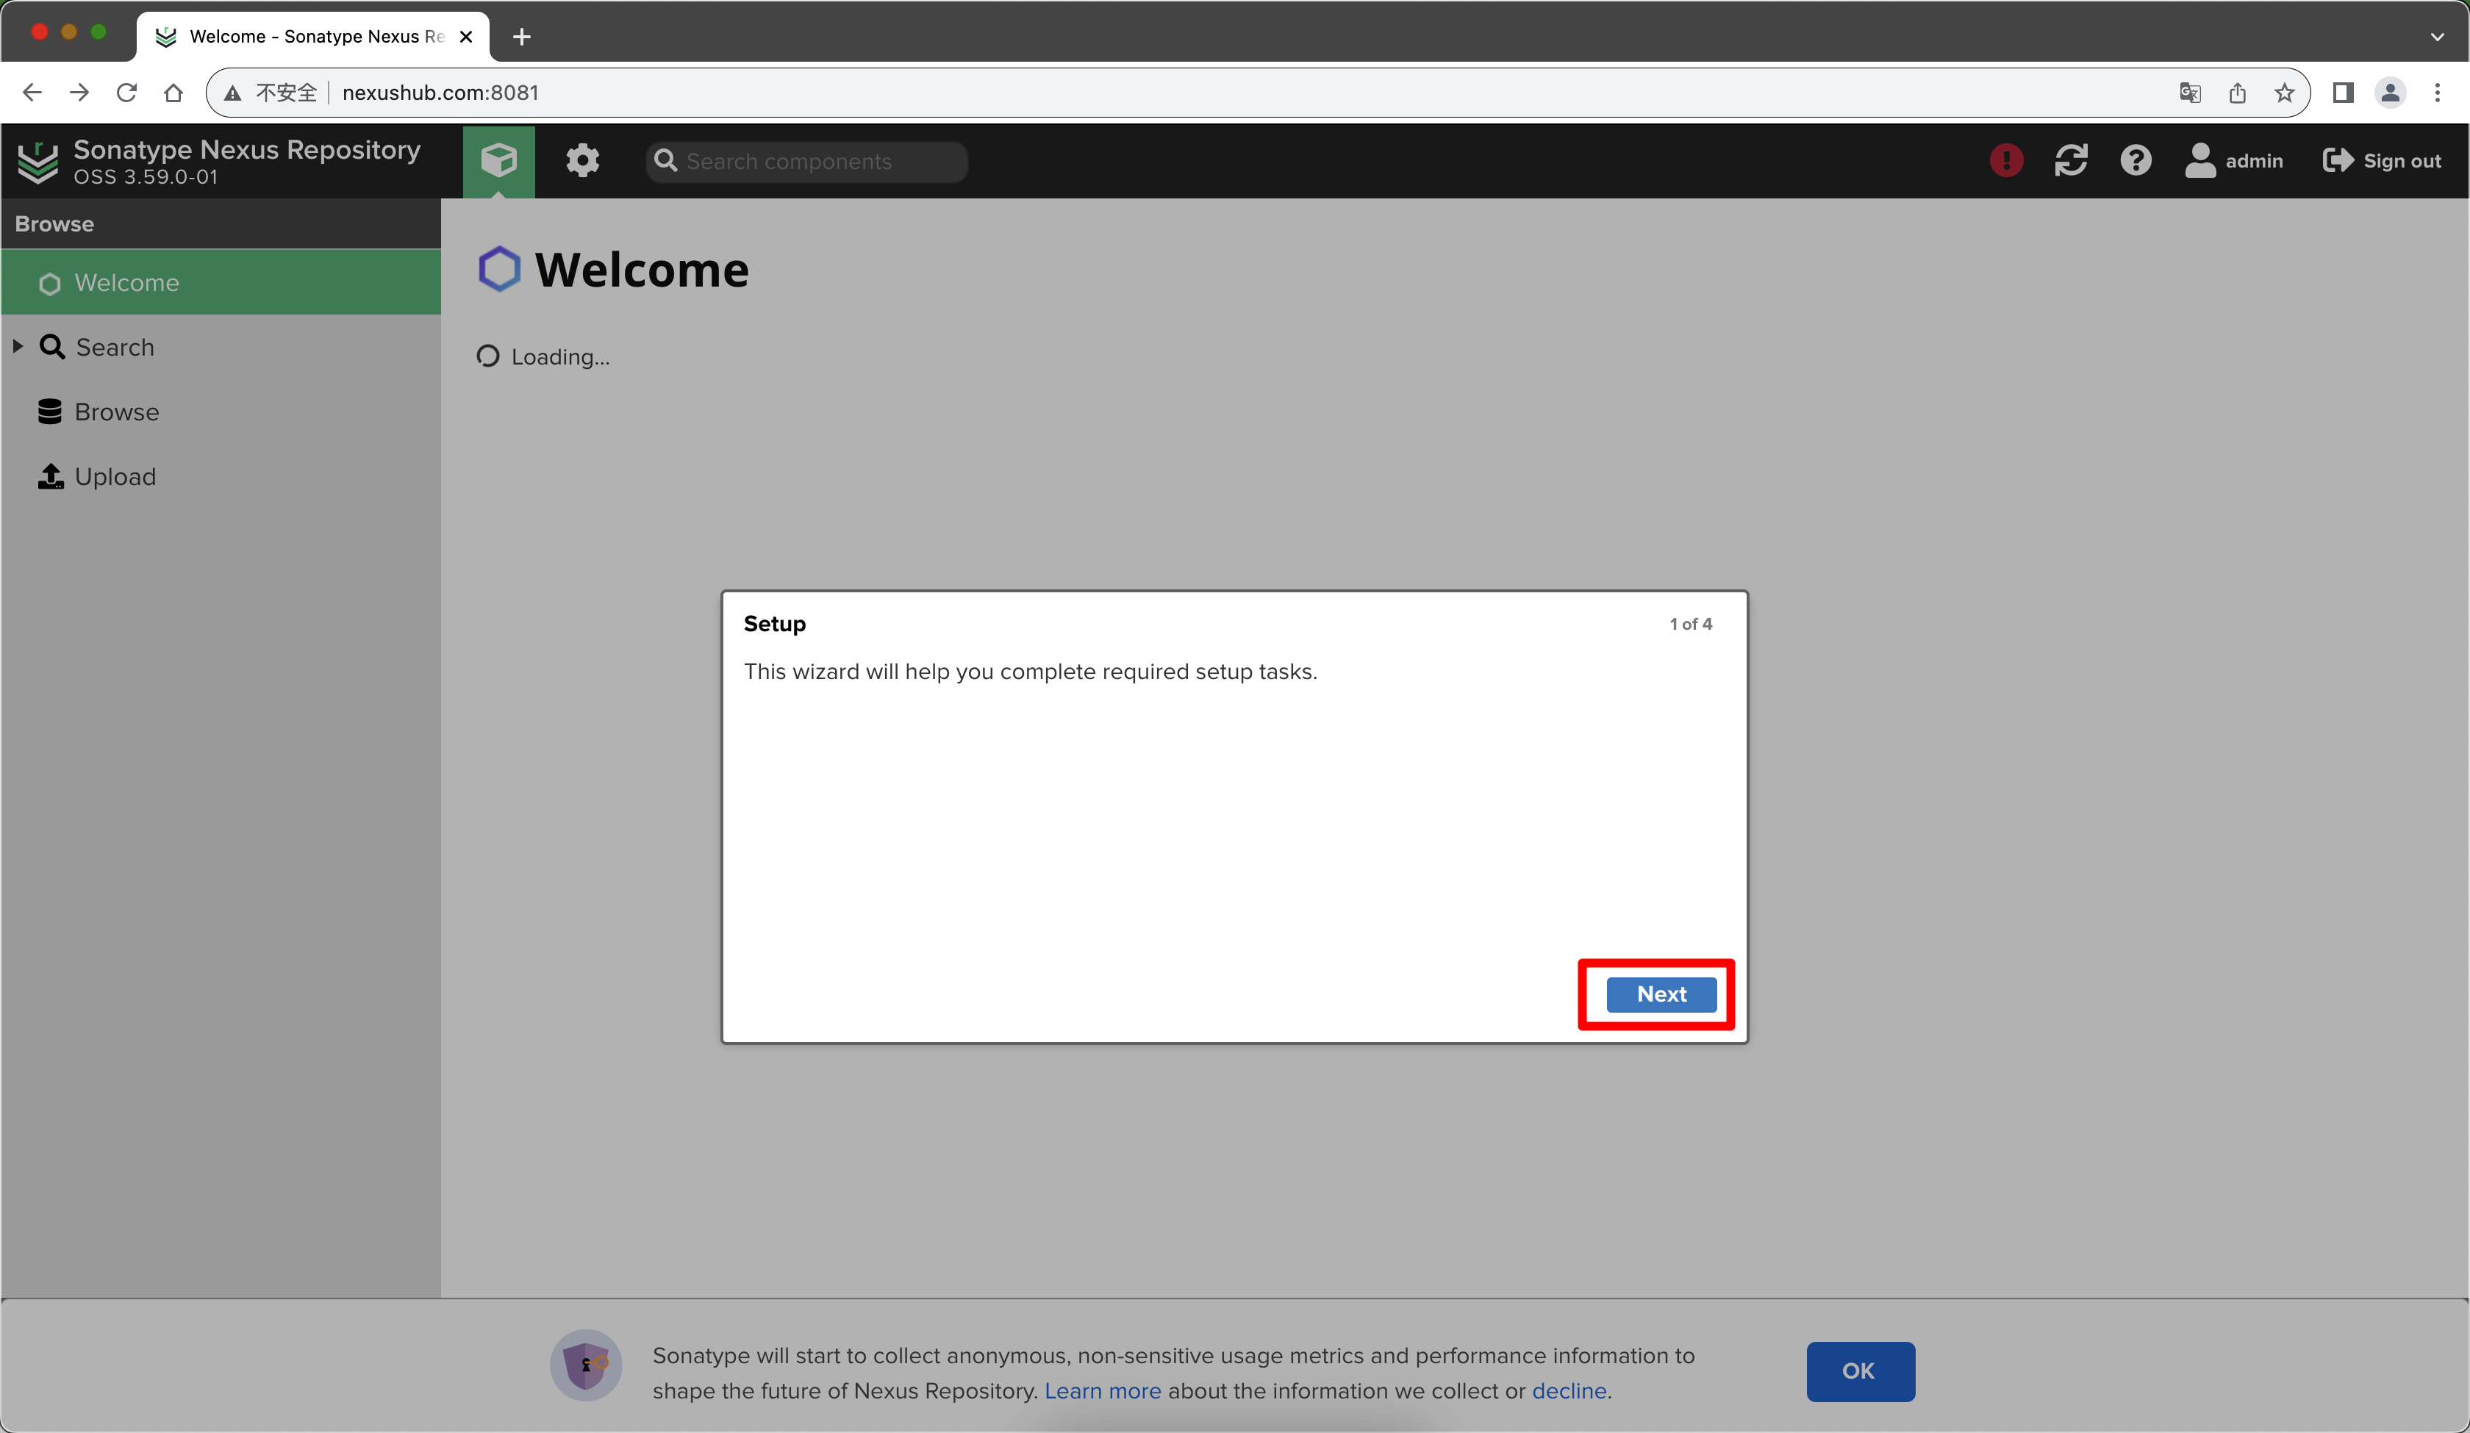
Task: Expand the Search tree item arrow
Action: 18,347
